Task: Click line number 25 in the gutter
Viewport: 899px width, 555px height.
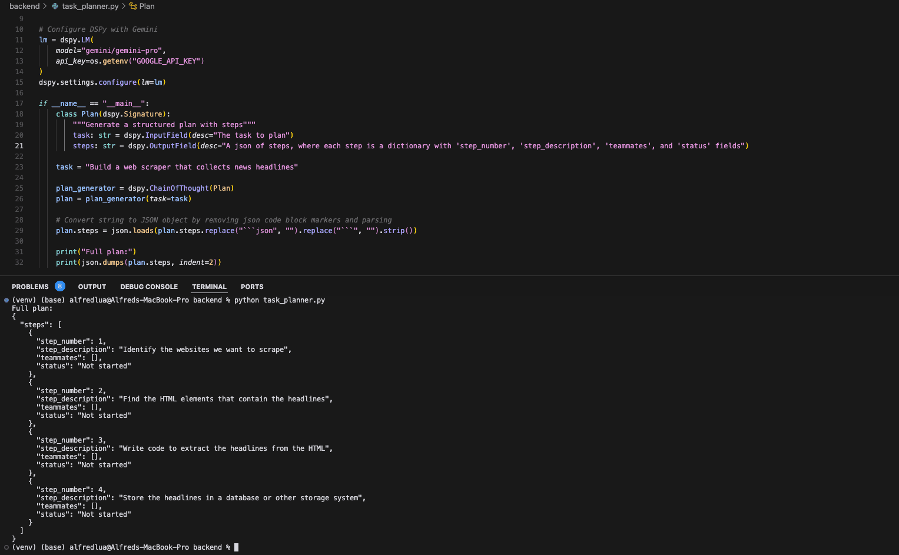Action: click(x=19, y=188)
